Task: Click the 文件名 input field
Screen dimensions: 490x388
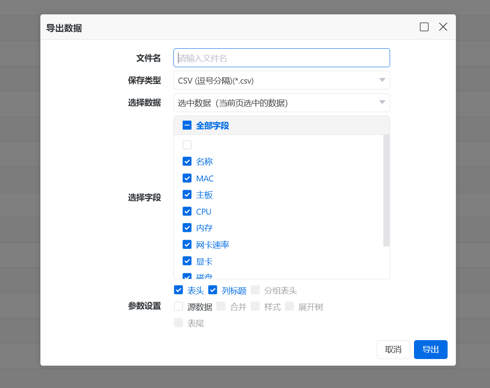Action: [x=281, y=58]
